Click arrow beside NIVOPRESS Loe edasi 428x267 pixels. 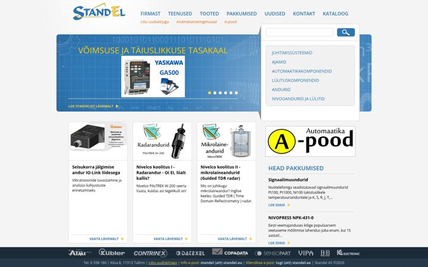[289, 243]
